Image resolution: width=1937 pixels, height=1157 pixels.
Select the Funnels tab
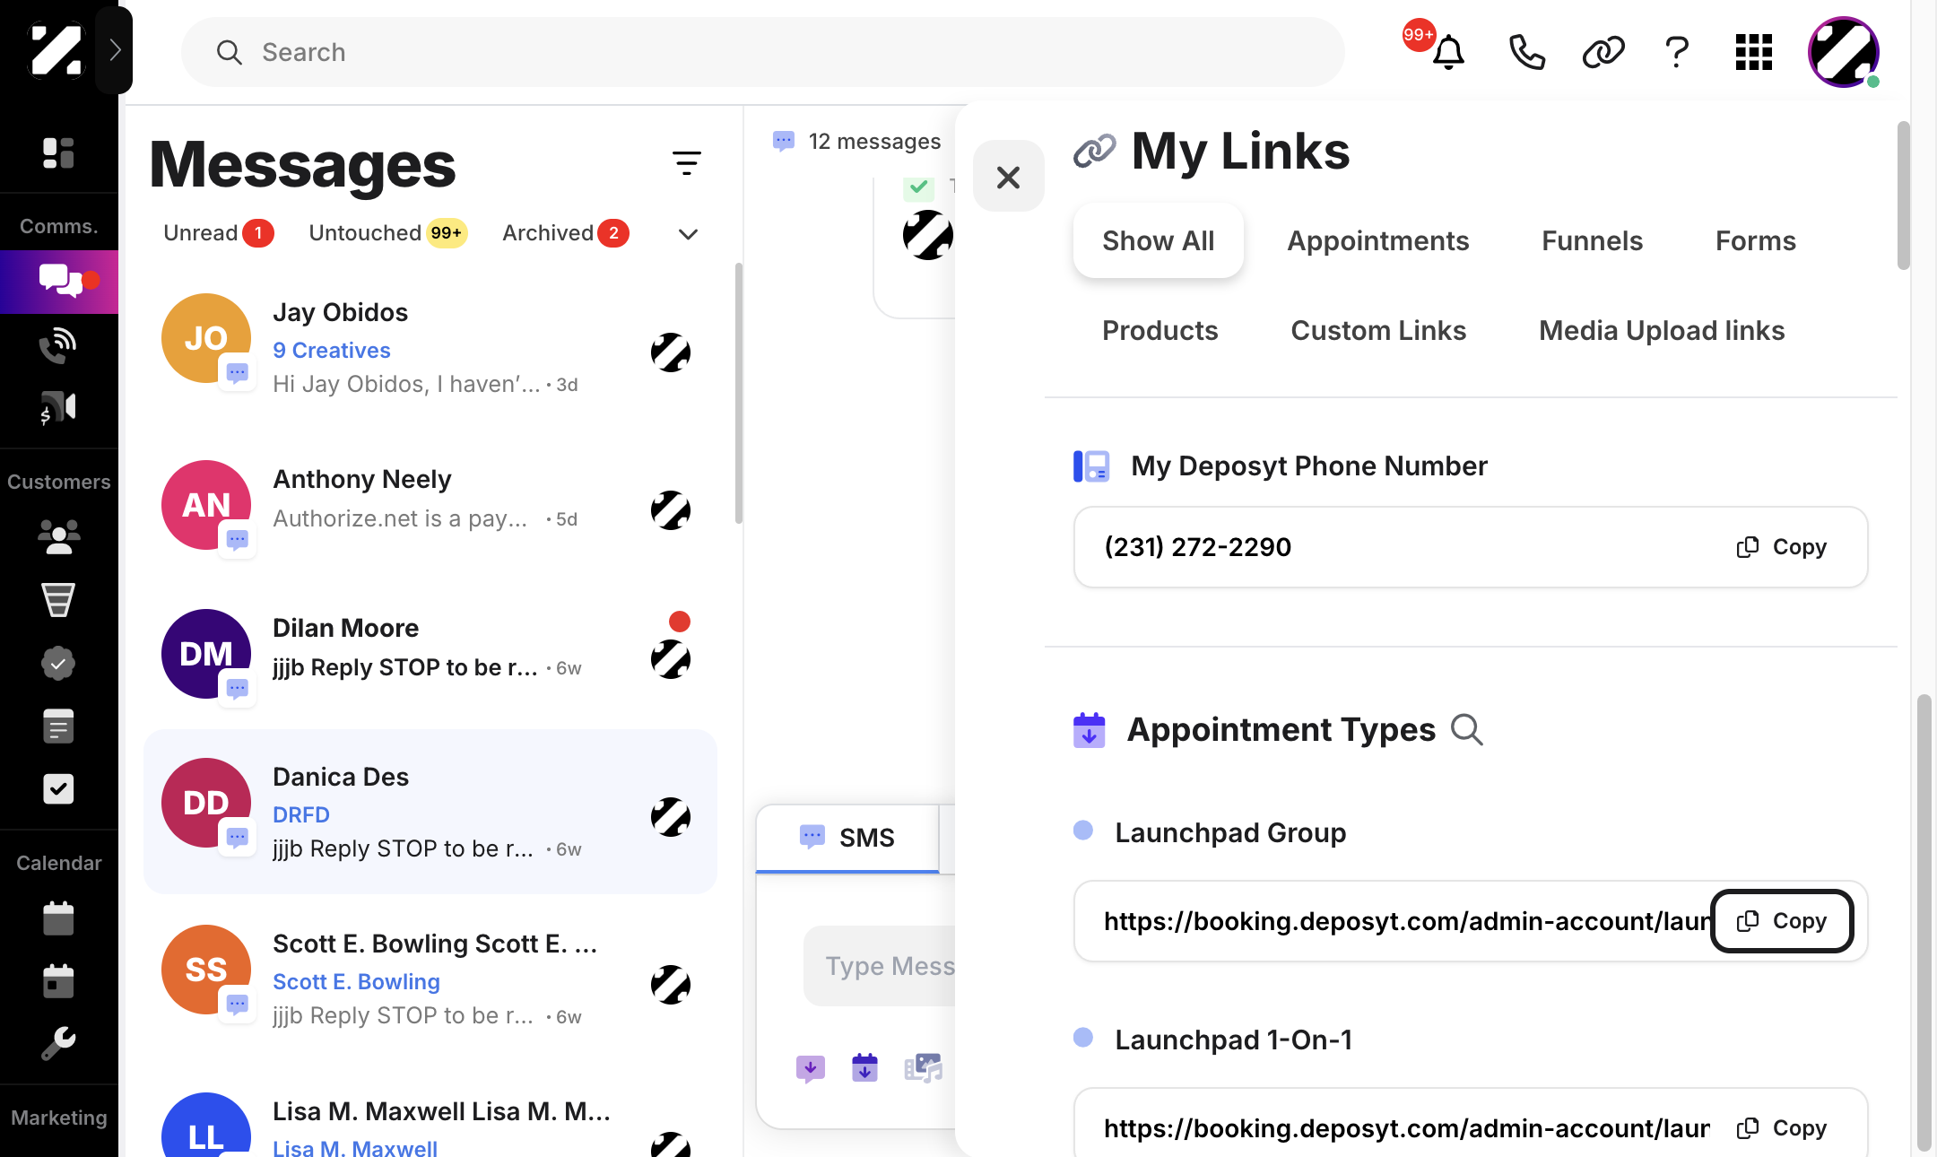pos(1592,240)
